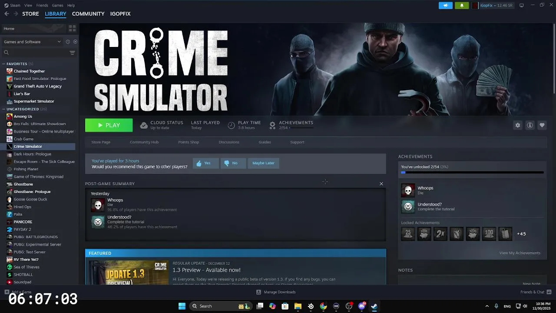Image resolution: width=556 pixels, height=313 pixels.
Task: Open the Store tab
Action: 30,14
